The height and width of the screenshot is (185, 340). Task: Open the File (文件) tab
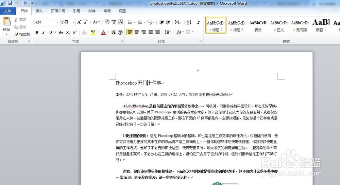[x=7, y=11]
